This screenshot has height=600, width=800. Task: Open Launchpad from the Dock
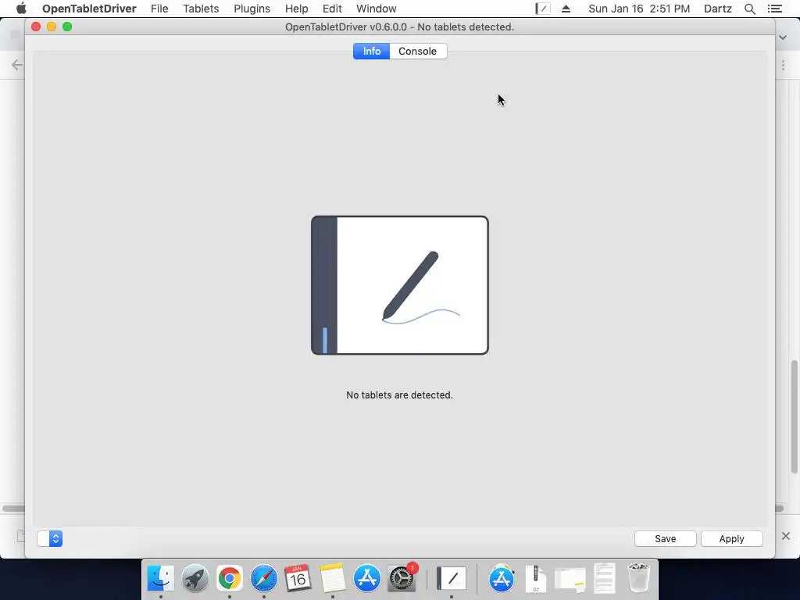[195, 578]
